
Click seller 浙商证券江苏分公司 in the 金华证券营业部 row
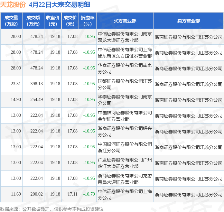point(189,116)
